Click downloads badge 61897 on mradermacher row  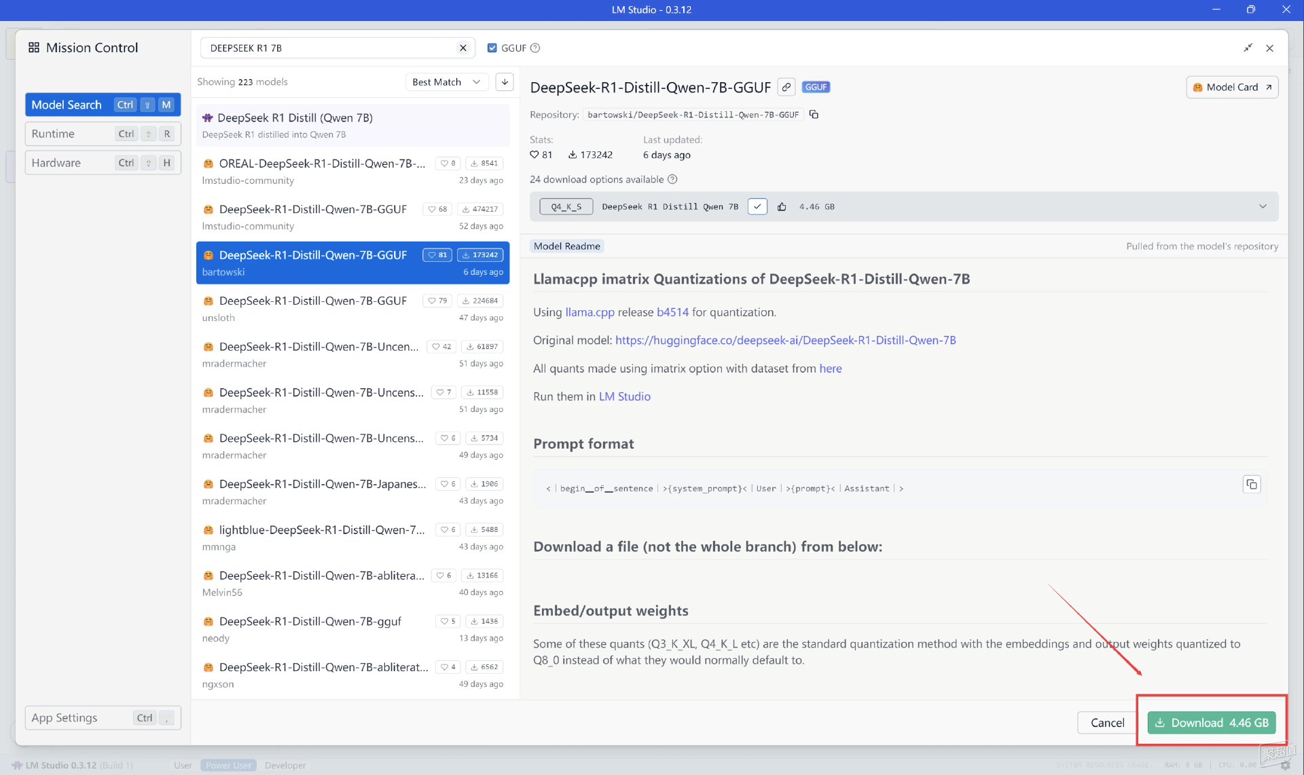tap(483, 347)
